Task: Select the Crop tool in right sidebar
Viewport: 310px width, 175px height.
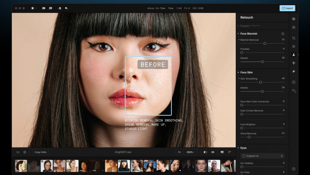Action: [293, 38]
